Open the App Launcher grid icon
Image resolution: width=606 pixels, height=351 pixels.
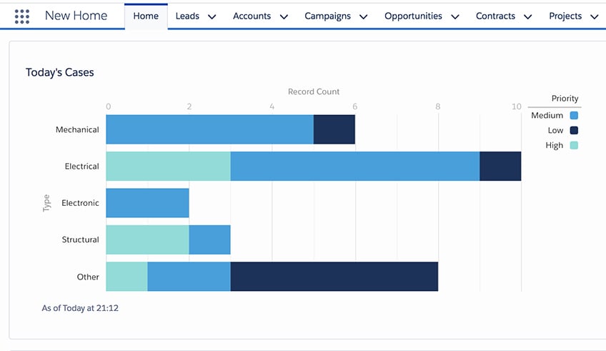pyautogui.click(x=22, y=16)
